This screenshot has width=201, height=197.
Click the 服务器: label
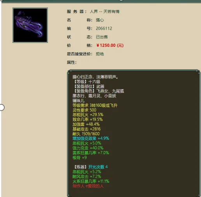[x=77, y=12]
